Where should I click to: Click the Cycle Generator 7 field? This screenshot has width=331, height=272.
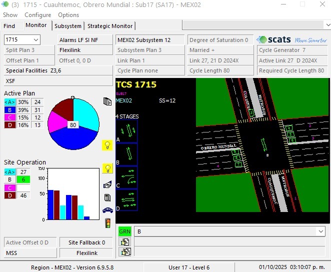tap(292, 50)
